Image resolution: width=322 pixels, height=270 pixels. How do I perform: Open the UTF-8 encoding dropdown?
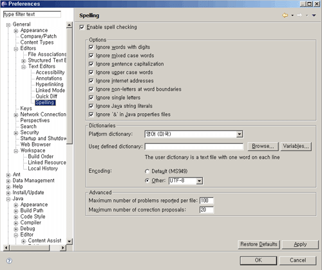[x=199, y=181]
